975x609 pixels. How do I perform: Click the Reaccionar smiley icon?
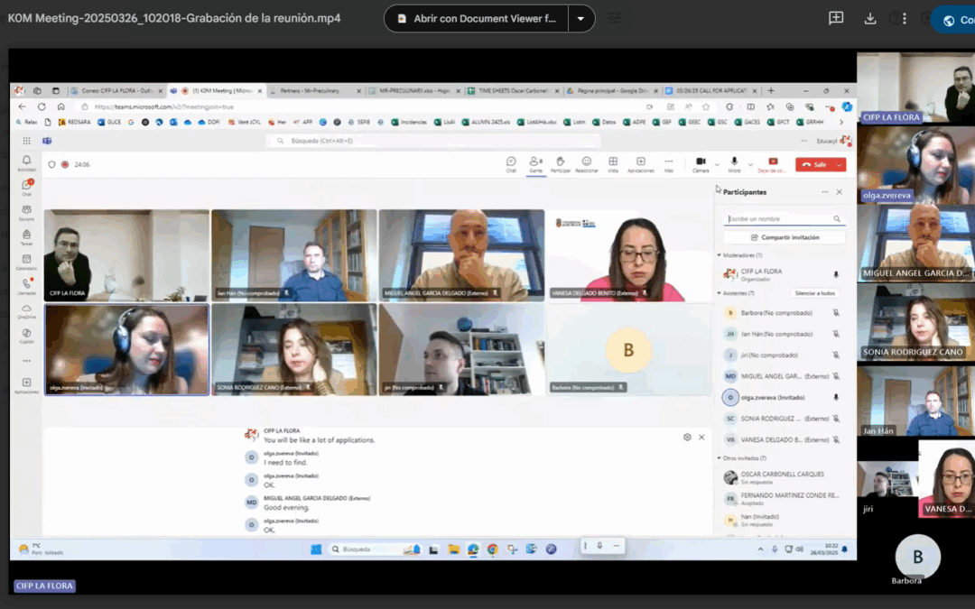[586, 162]
